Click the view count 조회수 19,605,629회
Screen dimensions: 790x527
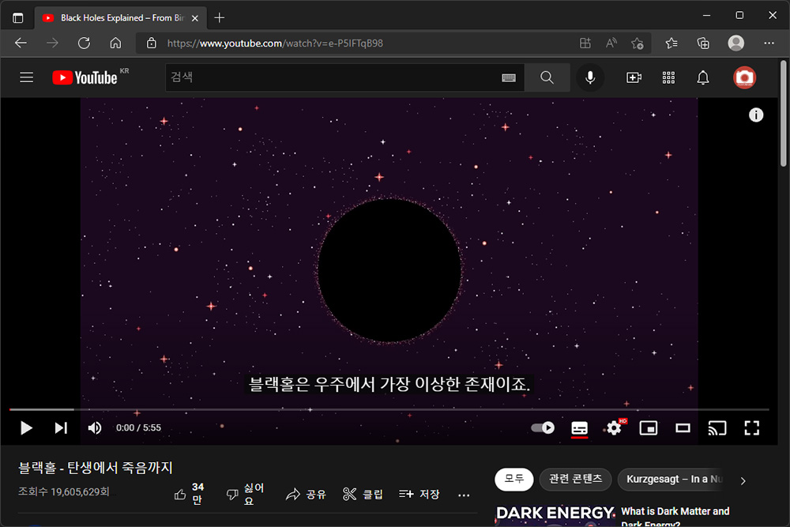[x=63, y=491]
